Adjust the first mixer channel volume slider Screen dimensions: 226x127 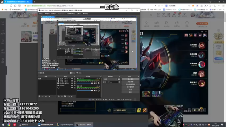[x=85, y=83]
